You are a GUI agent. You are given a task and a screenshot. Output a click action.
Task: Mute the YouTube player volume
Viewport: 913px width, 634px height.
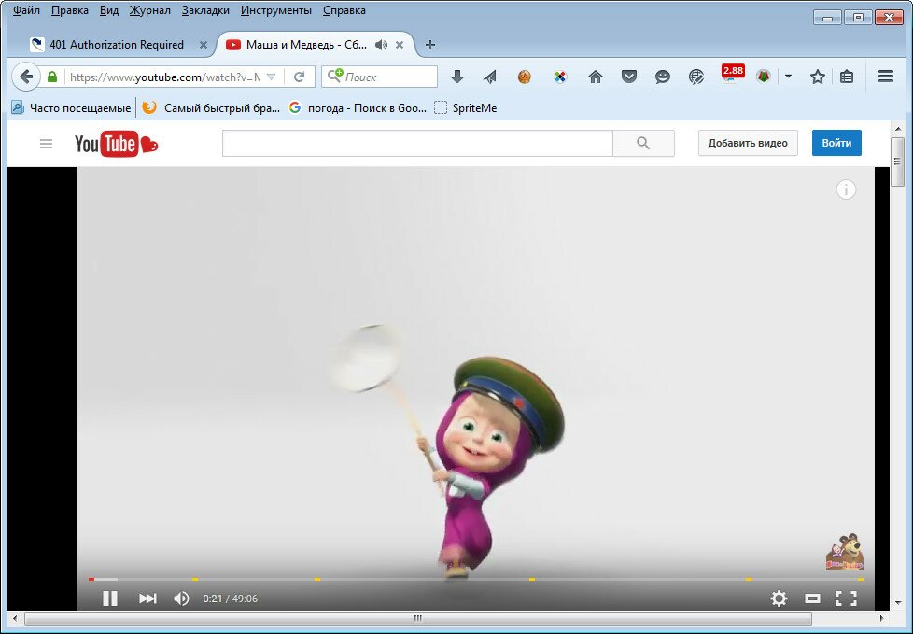[x=181, y=598]
